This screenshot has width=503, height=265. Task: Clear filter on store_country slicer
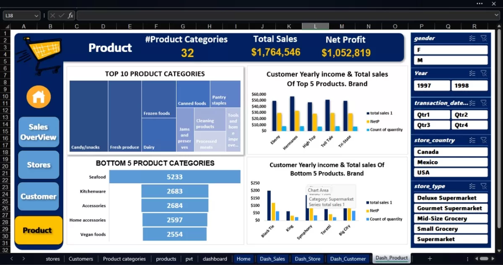pyautogui.click(x=483, y=140)
